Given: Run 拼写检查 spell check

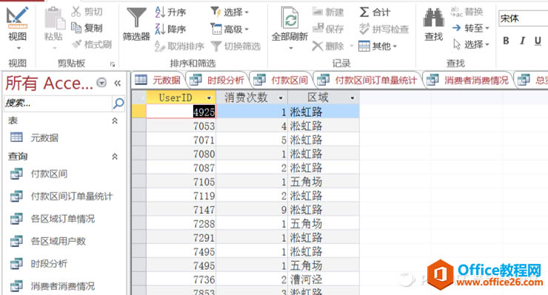Looking at the screenshot, I should (384, 29).
